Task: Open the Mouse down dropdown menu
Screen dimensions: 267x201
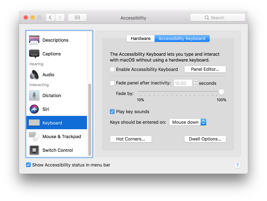Action: [x=188, y=122]
